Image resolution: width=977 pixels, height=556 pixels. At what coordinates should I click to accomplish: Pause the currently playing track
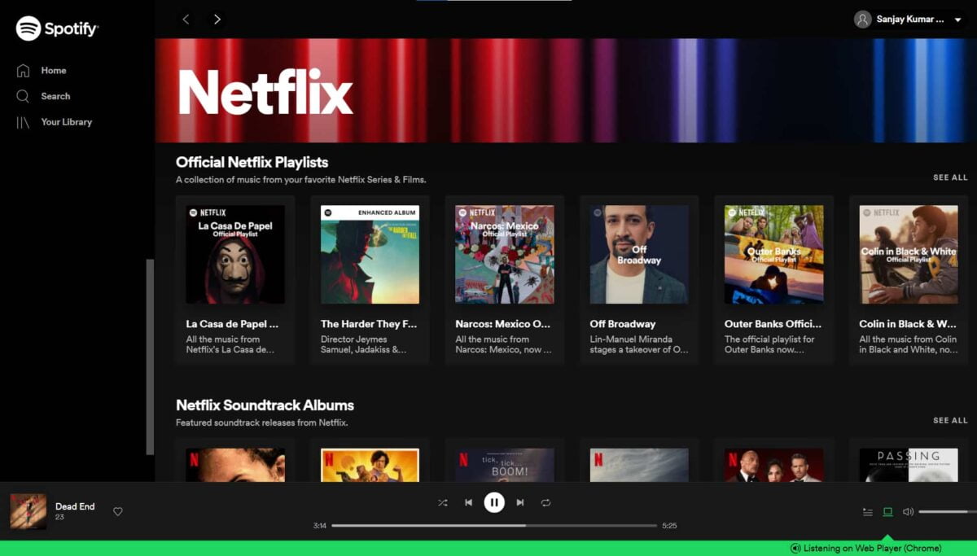(x=494, y=502)
